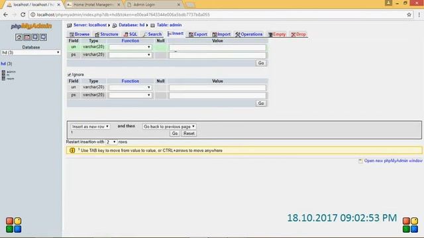The image size is (424, 238).
Task: Click Go button of second insert form
Action: (261, 103)
